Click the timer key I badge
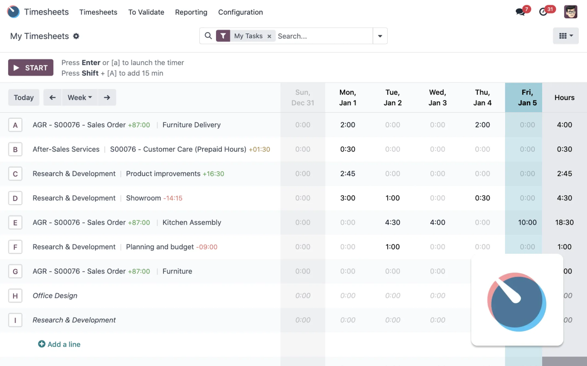This screenshot has width=587, height=366. pyautogui.click(x=15, y=320)
